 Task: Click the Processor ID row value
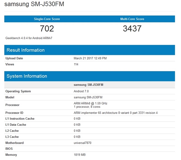pyautogui.click(x=116, y=113)
